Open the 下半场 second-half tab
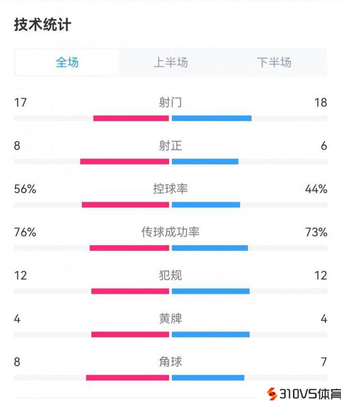The height and width of the screenshot is (402, 341). [274, 62]
